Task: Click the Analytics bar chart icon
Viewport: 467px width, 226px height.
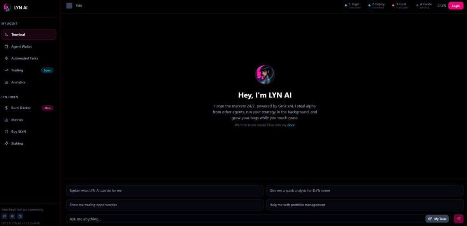Action: (7, 82)
